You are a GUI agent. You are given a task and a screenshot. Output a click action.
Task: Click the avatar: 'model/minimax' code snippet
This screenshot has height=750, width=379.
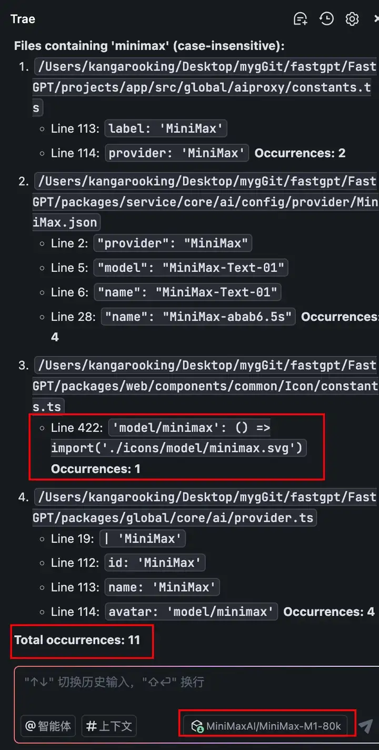[192, 611]
